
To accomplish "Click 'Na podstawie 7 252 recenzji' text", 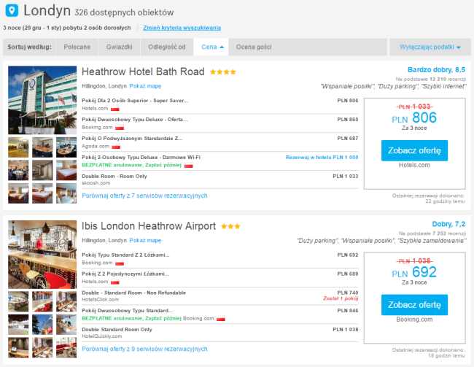I will pyautogui.click(x=432, y=233).
